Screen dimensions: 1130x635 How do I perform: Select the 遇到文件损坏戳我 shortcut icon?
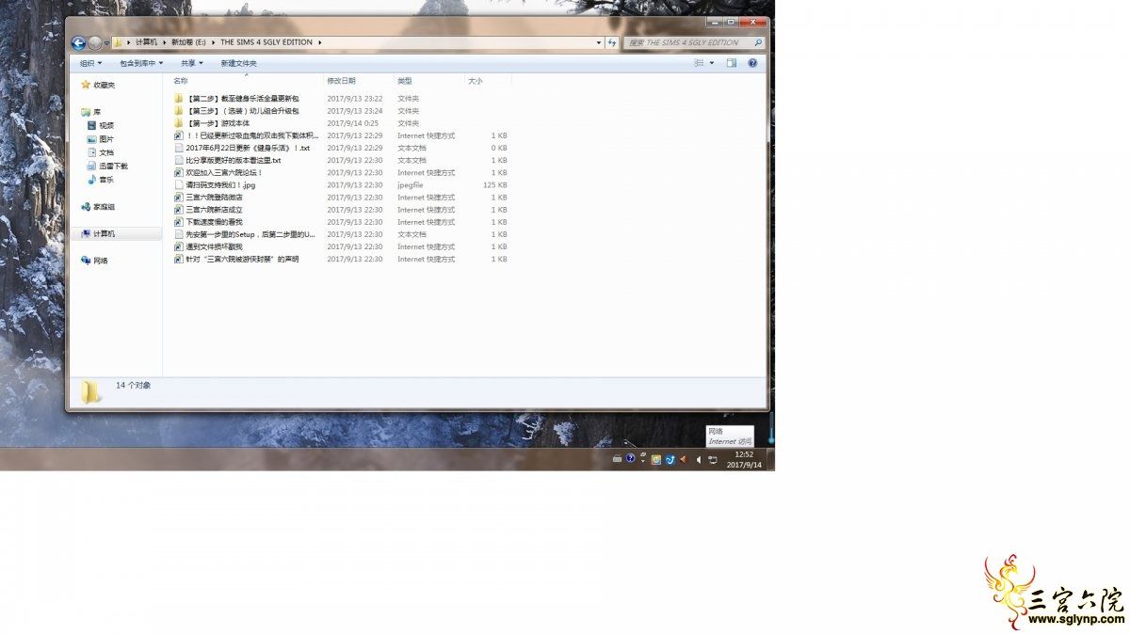(x=179, y=246)
